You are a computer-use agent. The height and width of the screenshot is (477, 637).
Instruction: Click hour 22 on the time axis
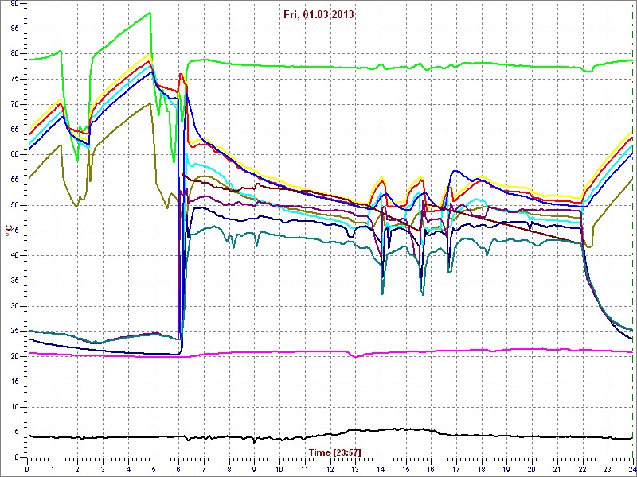tap(583, 469)
